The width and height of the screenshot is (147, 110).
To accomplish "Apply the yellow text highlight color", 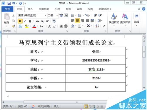I will (27, 26).
